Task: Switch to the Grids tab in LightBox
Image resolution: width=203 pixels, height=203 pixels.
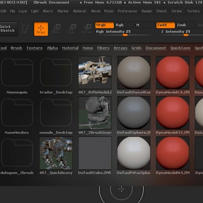Action: click(136, 48)
